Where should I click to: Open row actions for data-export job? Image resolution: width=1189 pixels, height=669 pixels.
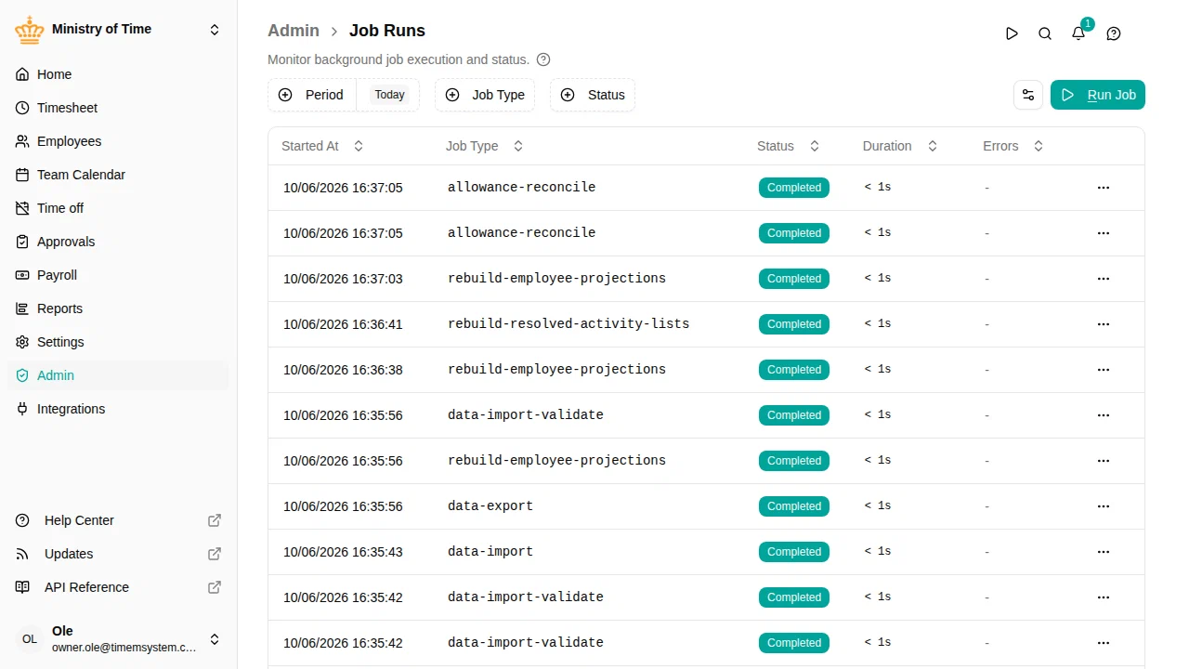click(1104, 506)
